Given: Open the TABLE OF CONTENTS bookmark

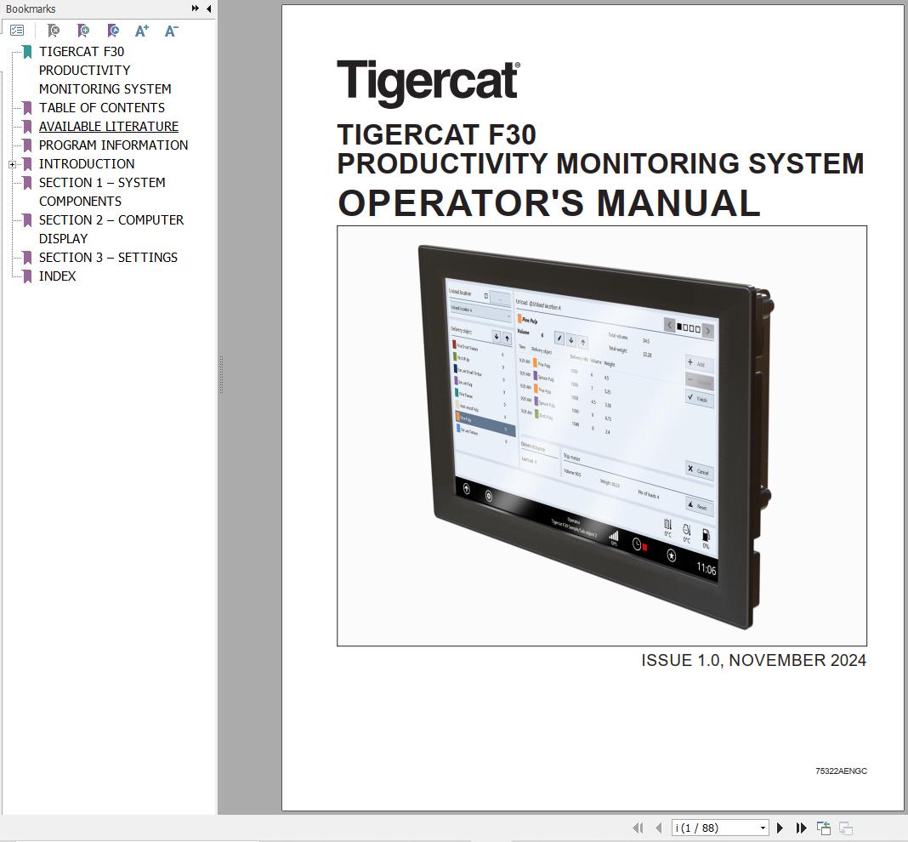Looking at the screenshot, I should [x=101, y=107].
